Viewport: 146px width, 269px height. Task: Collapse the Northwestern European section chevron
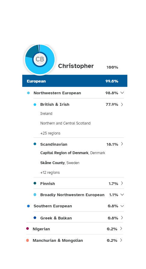click(x=122, y=93)
